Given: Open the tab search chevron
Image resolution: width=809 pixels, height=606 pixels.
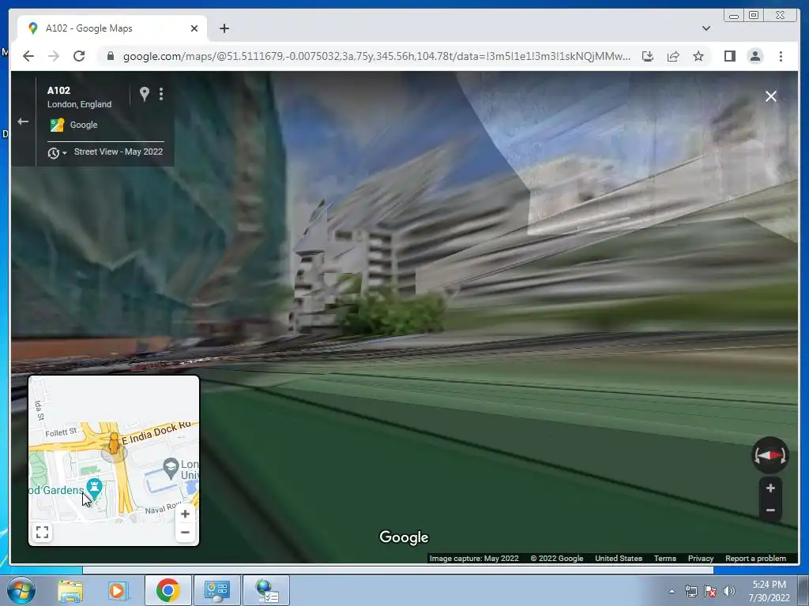Looking at the screenshot, I should point(706,28).
